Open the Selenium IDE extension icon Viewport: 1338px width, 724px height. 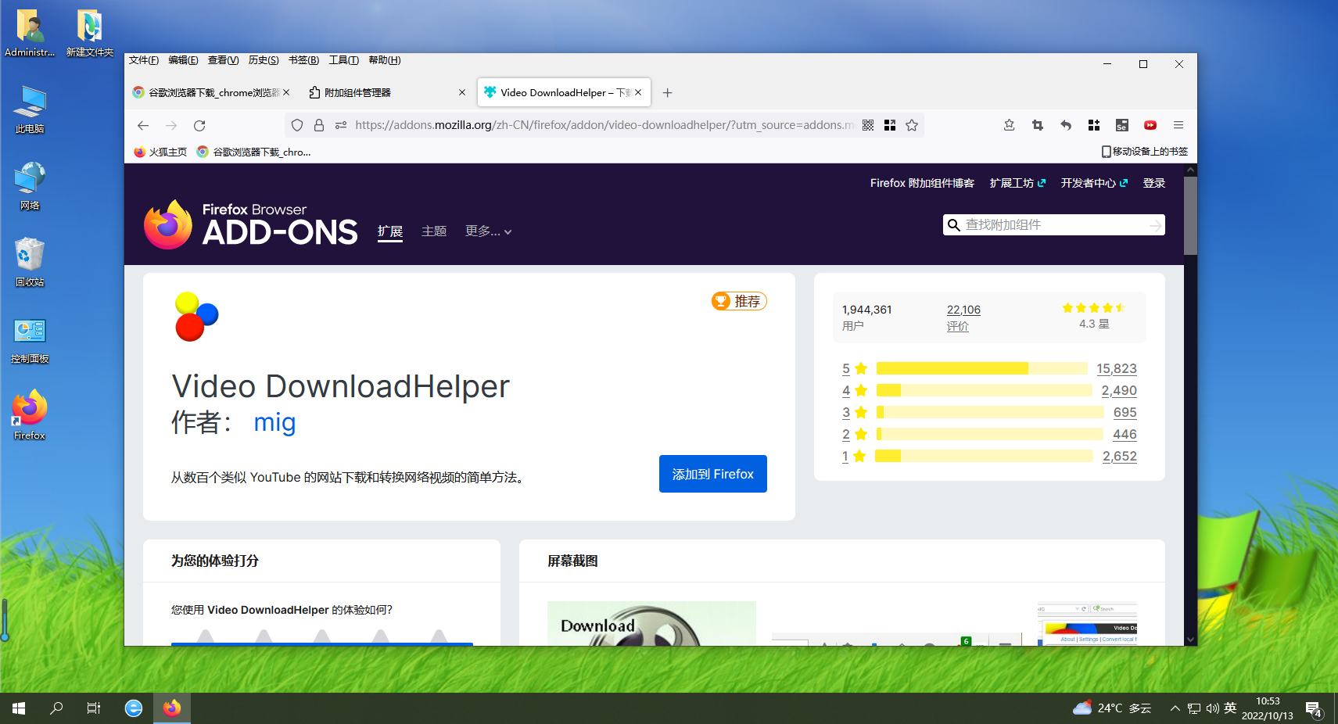(1122, 125)
